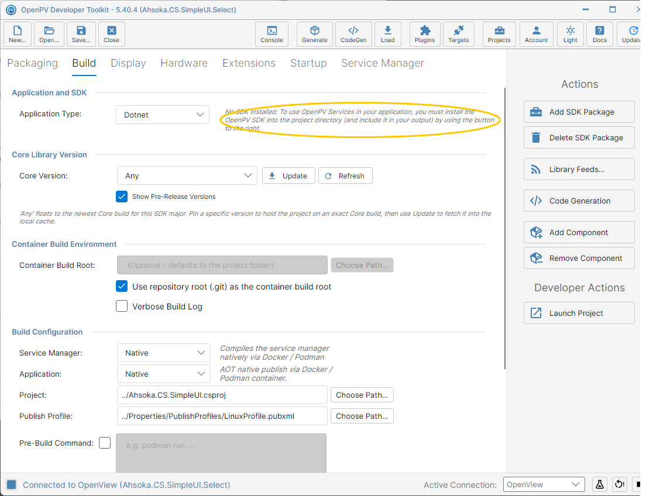Tick the Pre-Build Command checkbox

105,443
